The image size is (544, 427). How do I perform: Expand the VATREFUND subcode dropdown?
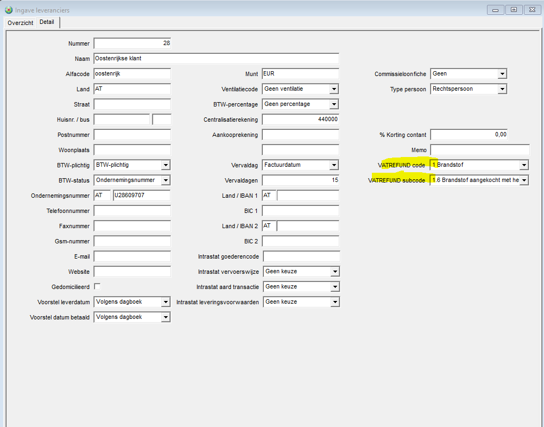[524, 180]
